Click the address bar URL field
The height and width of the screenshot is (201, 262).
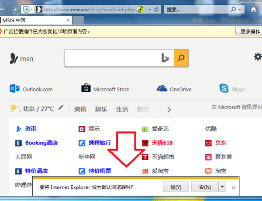click(90, 10)
